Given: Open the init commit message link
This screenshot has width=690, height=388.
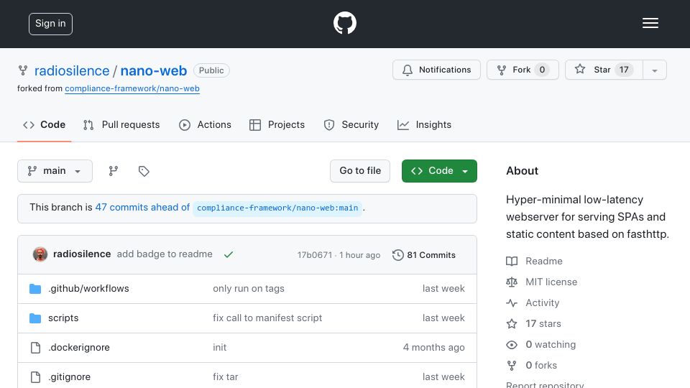Looking at the screenshot, I should point(220,348).
